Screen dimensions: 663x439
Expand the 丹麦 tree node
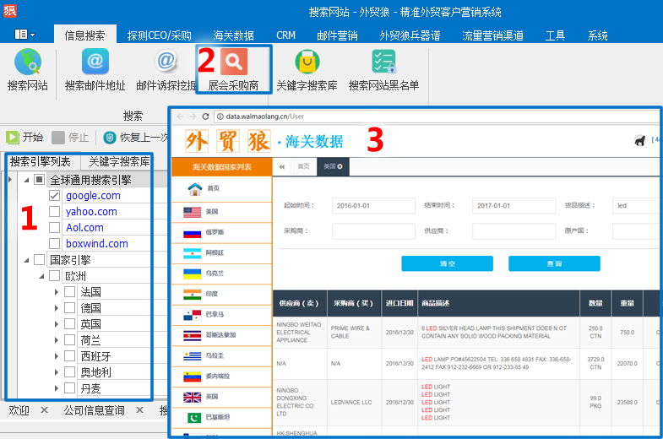tap(57, 388)
